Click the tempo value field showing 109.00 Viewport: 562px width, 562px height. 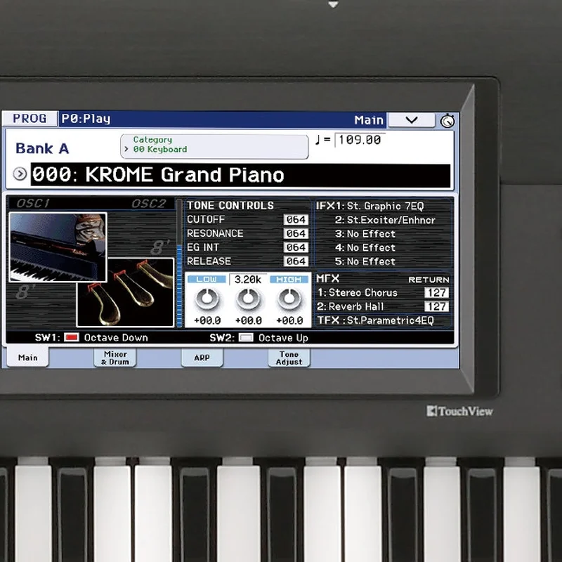point(360,139)
